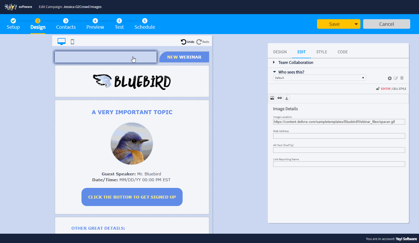The width and height of the screenshot is (419, 243).
Task: Open the link tool in editor toolbar
Action: coord(280,98)
